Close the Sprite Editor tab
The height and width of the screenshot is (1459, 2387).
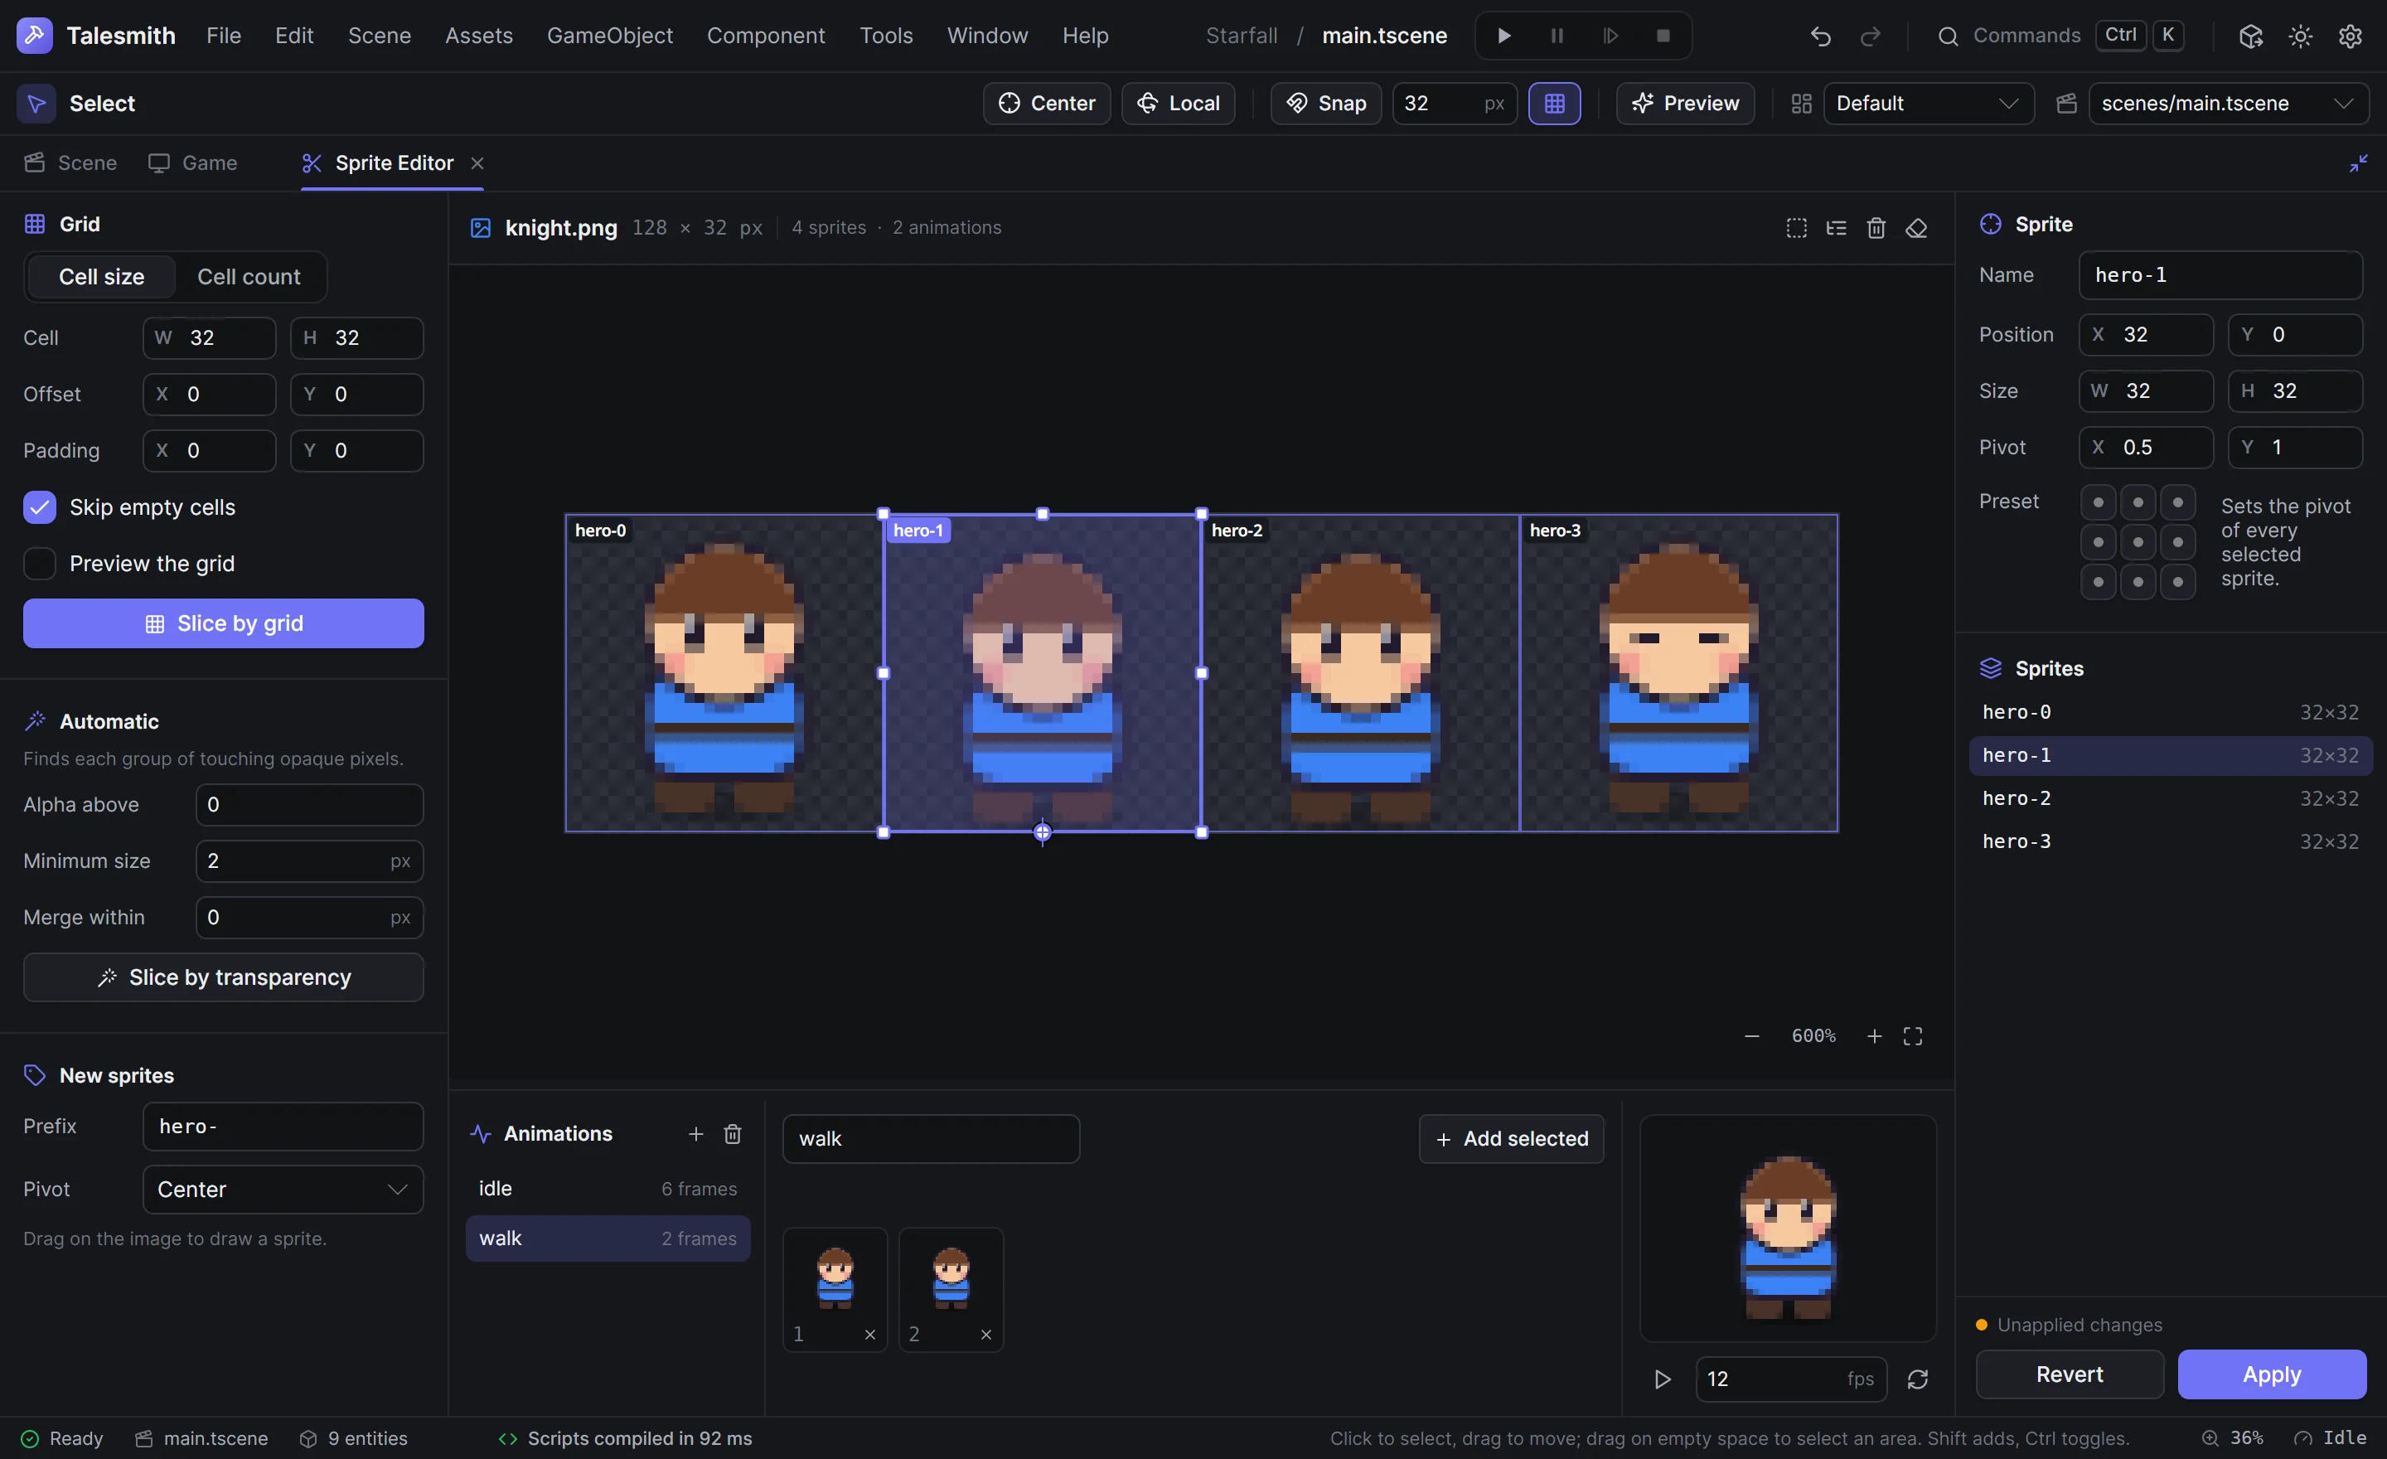point(477,162)
